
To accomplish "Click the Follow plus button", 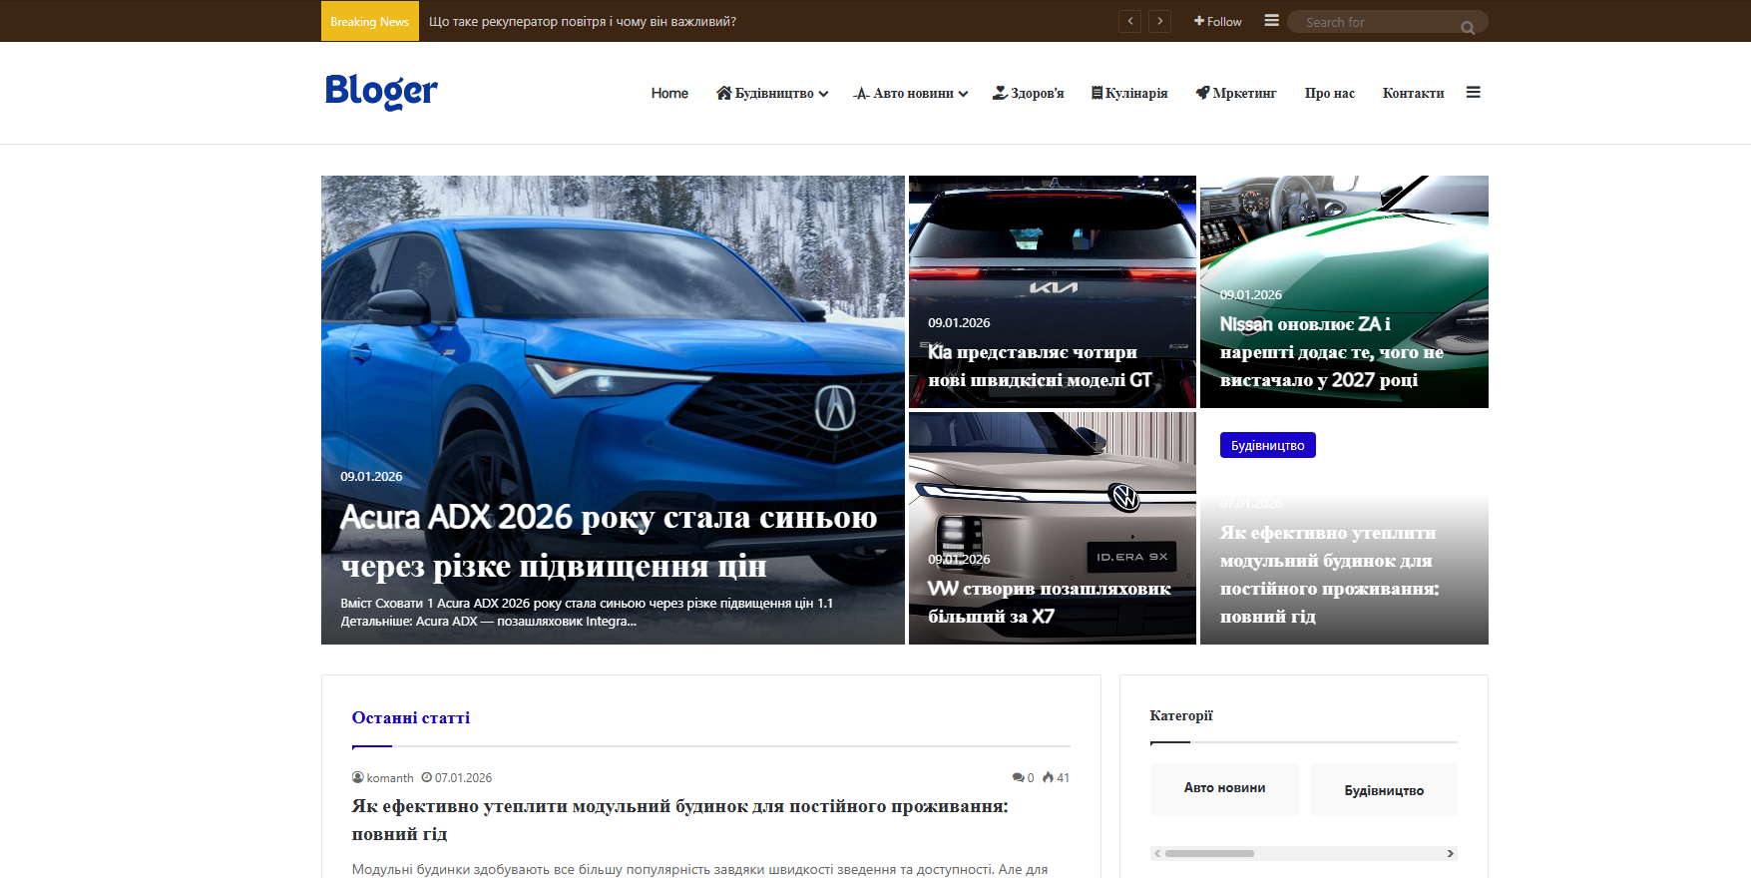I will click(x=1217, y=21).
